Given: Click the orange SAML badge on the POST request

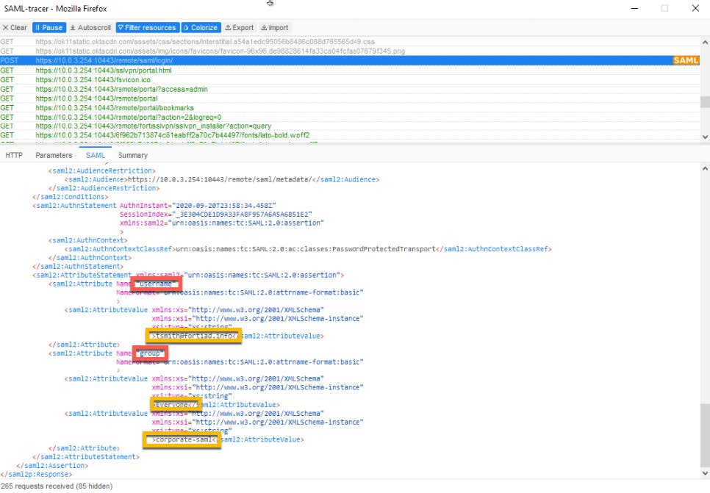Looking at the screenshot, I should 685,60.
